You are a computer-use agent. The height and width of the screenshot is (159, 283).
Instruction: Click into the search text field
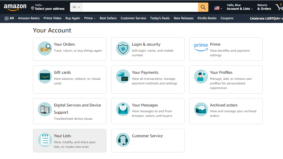pos(140,7)
